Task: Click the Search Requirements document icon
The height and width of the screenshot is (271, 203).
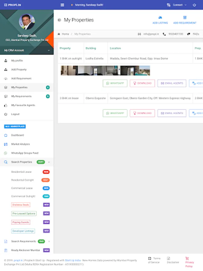Action: tap(6, 241)
